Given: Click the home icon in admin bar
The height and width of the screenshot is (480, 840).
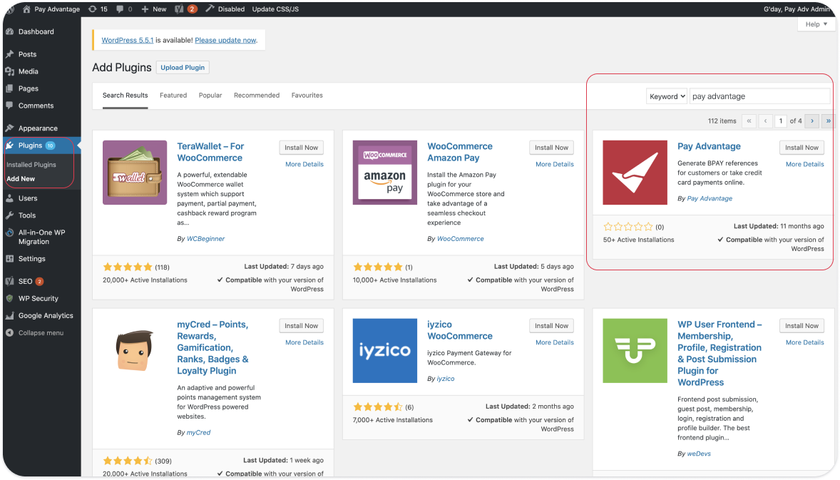Looking at the screenshot, I should coord(26,9).
